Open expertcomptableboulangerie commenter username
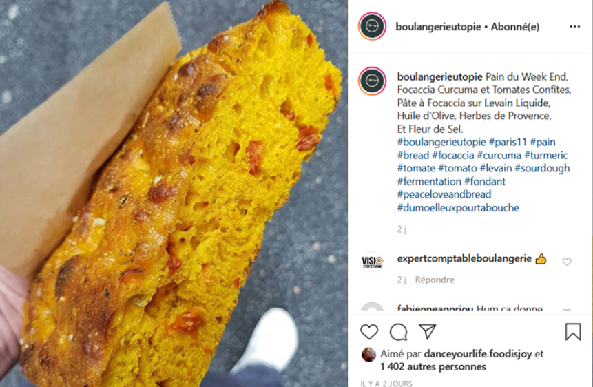The image size is (593, 387). pyautogui.click(x=464, y=258)
